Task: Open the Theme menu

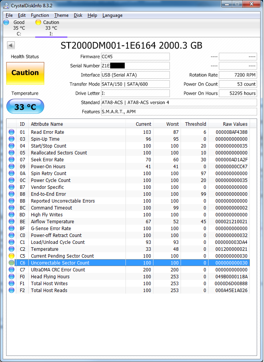Action: point(62,15)
